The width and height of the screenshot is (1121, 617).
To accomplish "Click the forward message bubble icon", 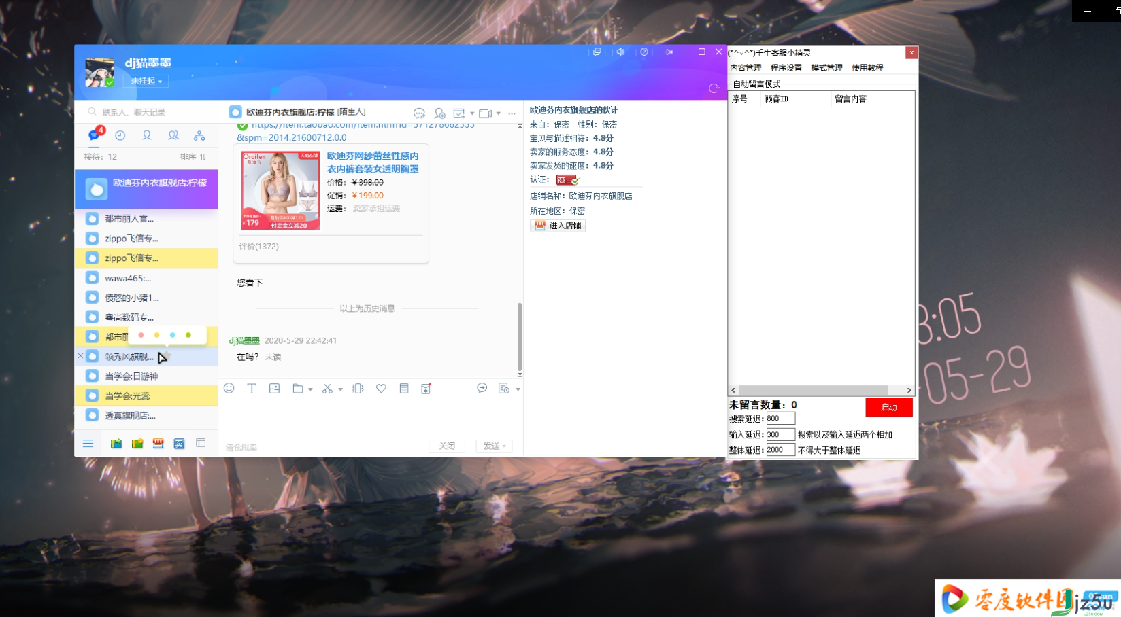I will coord(482,388).
